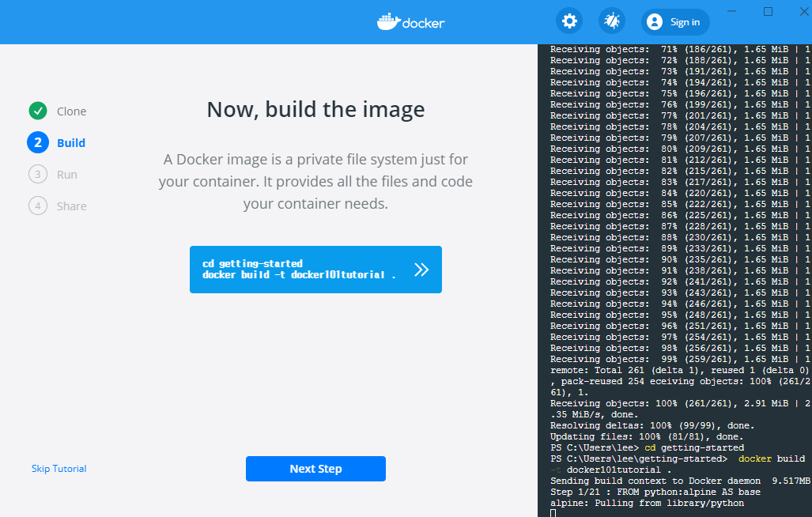Image resolution: width=812 pixels, height=517 pixels.
Task: Click the 'Receiving objects: 85%' terminal line
Action: pyautogui.click(x=680, y=204)
